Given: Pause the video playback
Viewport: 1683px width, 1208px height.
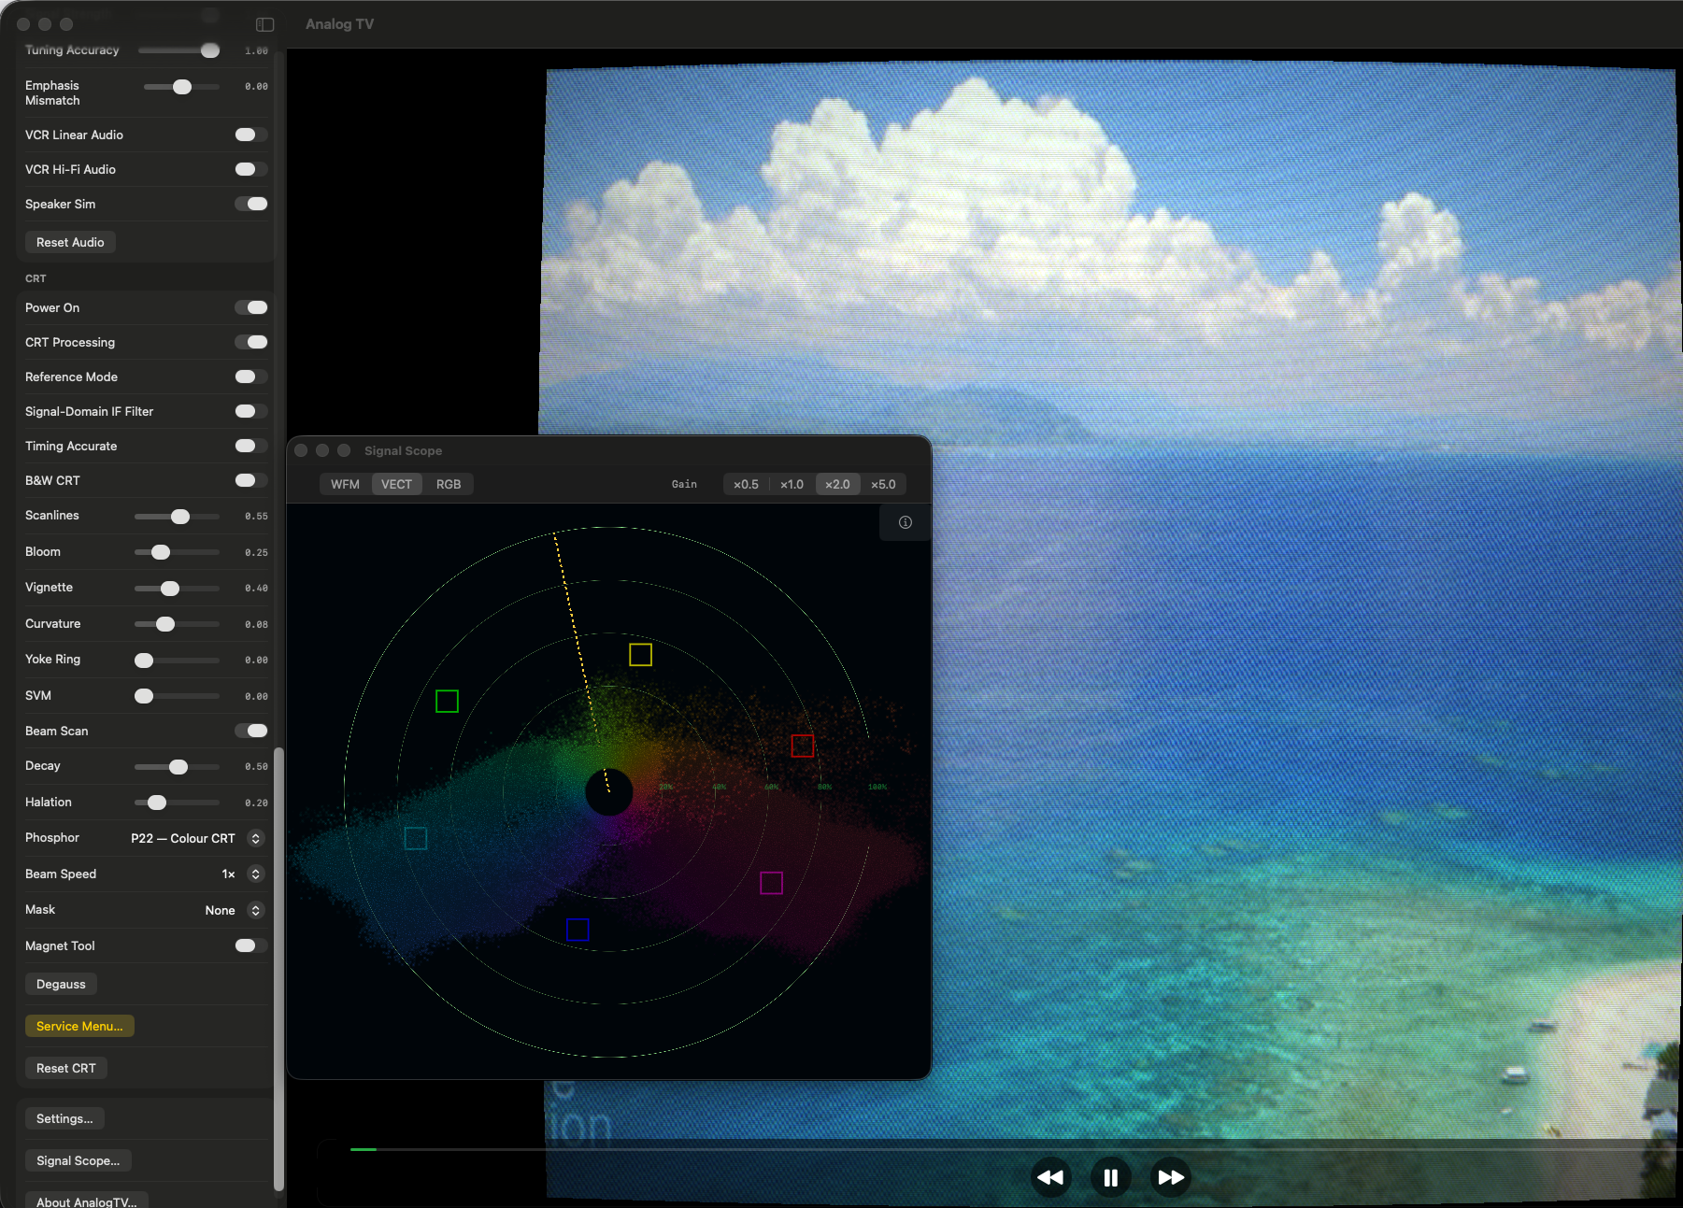Looking at the screenshot, I should [x=1110, y=1177].
